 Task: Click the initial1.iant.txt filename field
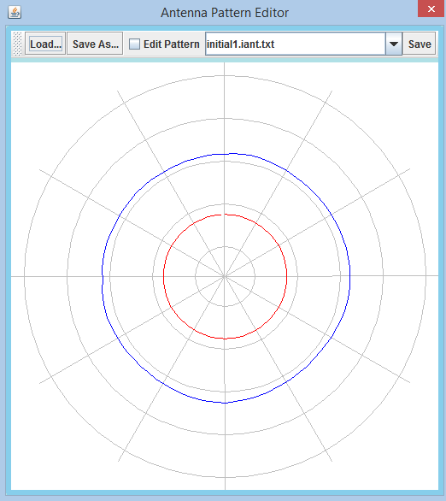tap(296, 44)
